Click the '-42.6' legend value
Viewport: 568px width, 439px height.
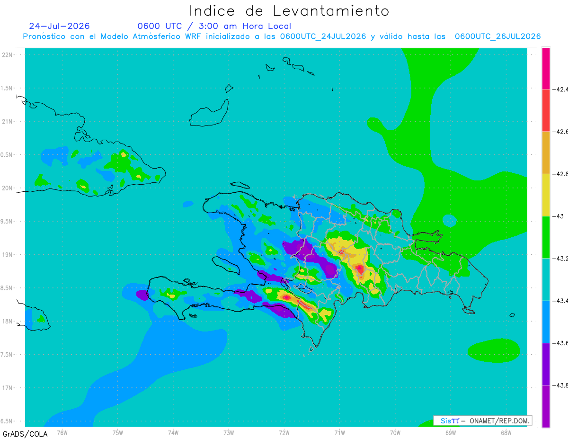point(560,132)
